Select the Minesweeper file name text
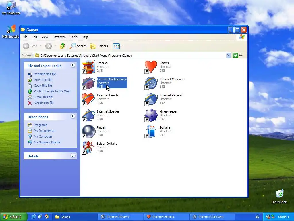The image size is (294, 221). click(x=168, y=111)
